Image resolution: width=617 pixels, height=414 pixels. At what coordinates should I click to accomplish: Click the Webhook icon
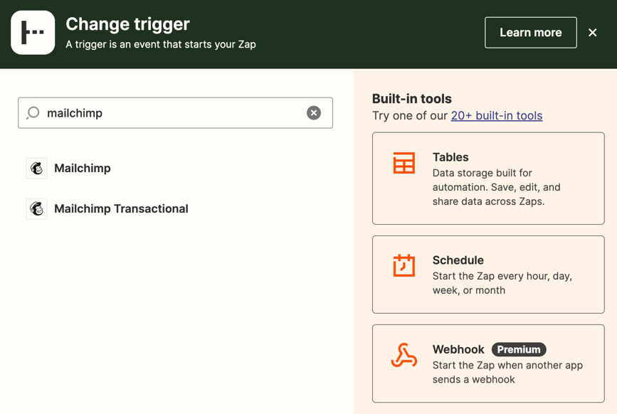point(404,355)
